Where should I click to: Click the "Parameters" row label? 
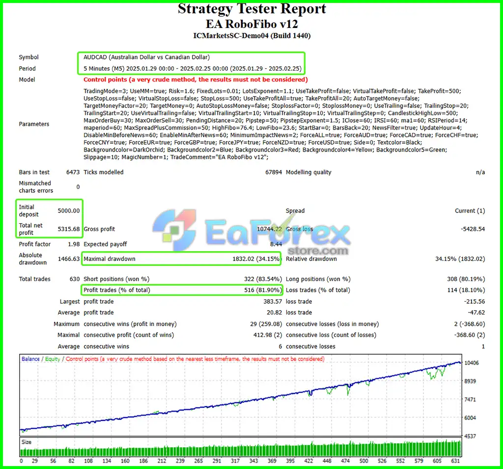pos(34,124)
